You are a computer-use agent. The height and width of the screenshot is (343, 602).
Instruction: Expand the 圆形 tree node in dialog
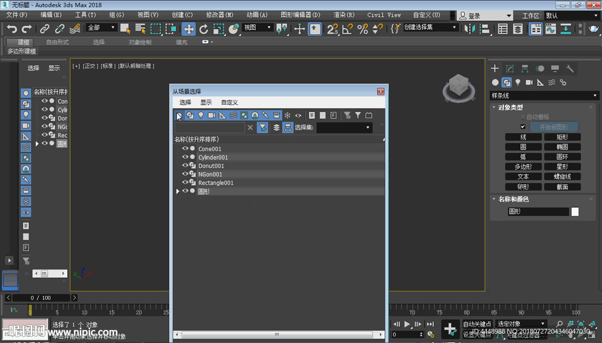[x=178, y=191]
